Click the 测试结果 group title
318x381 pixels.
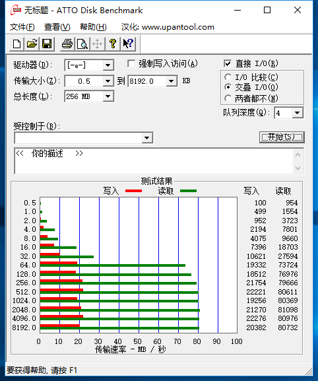pos(156,182)
